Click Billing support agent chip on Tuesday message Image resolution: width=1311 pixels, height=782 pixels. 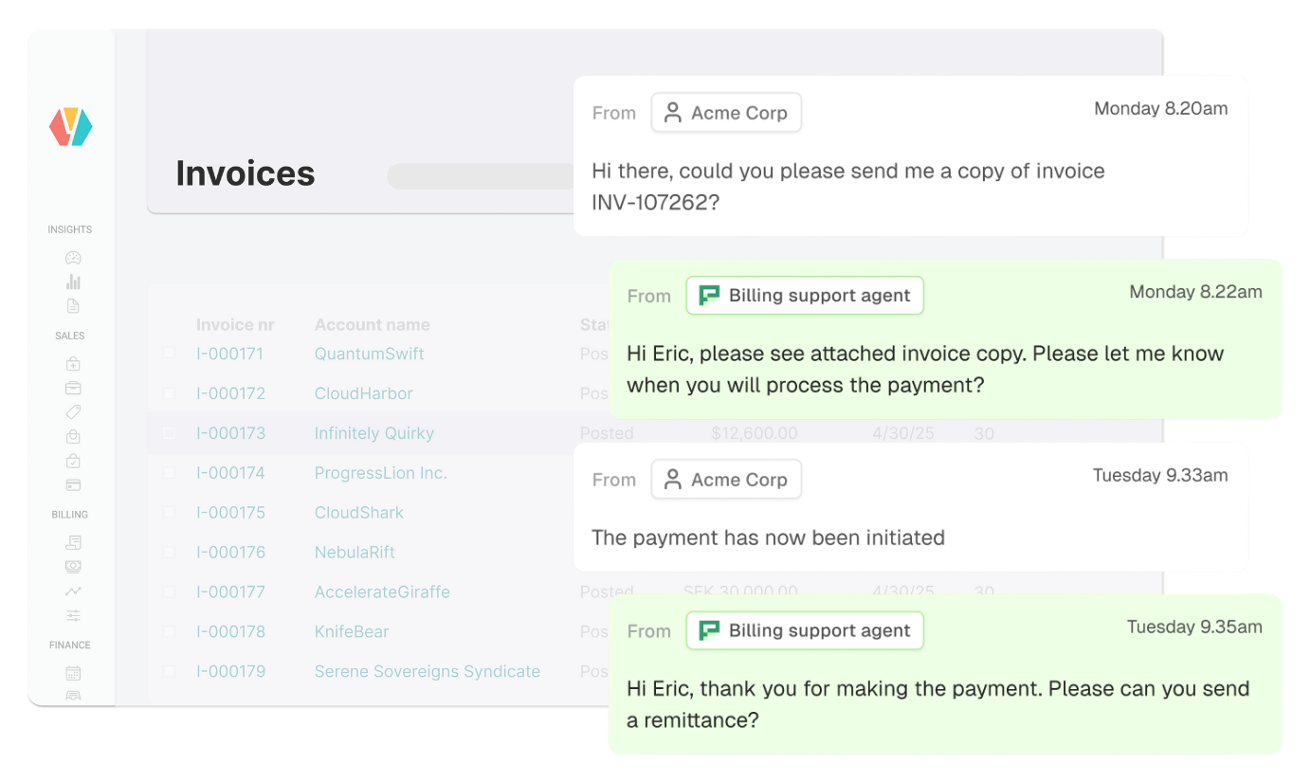click(805, 631)
